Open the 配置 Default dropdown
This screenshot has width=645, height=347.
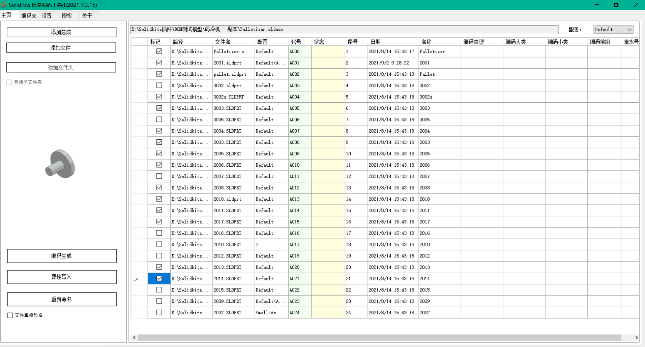point(613,30)
